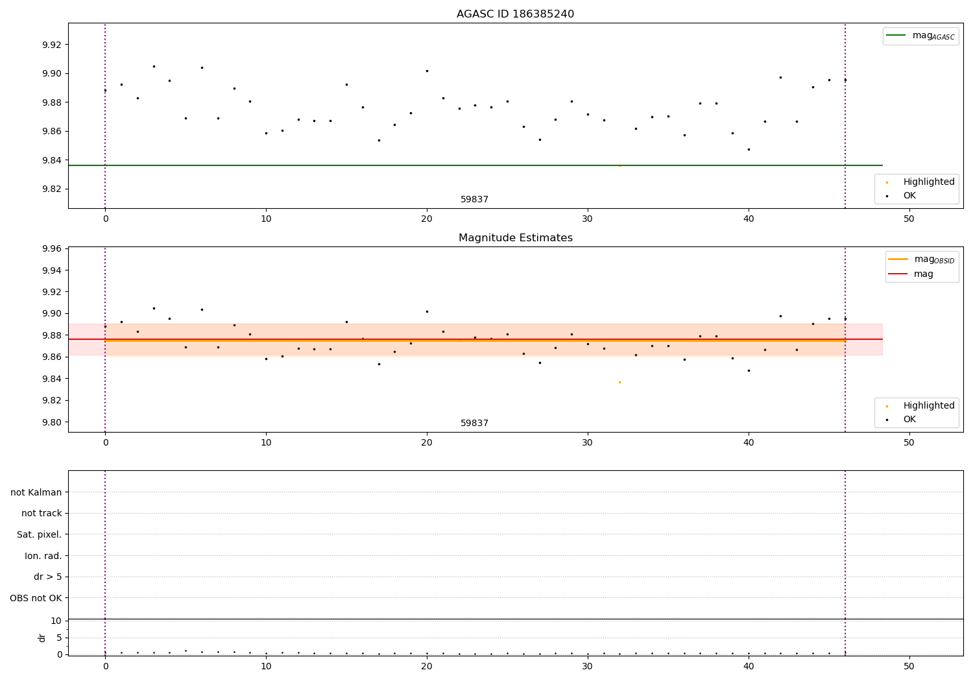This screenshot has height=681, width=973.
Task: Click the 9.94 tick on middle plot y-axis
Action: click(x=51, y=270)
